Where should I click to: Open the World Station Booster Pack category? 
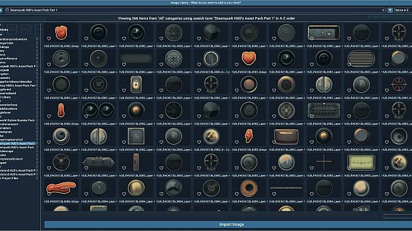point(18,121)
